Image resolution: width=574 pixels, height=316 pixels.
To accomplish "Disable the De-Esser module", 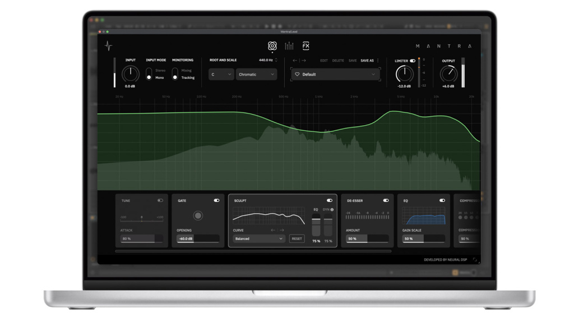I will 386,201.
